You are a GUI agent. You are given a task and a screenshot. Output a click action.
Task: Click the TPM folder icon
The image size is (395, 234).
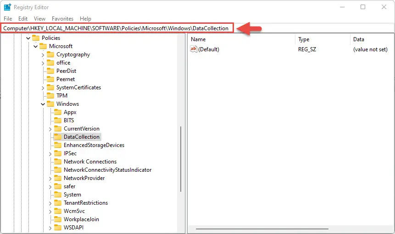tap(50, 96)
